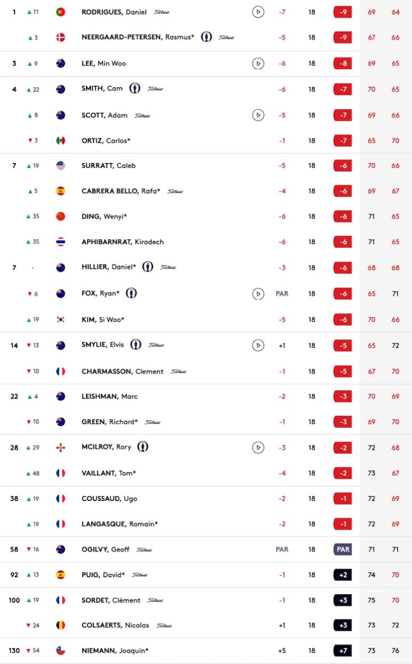Open SMITH, Cam player page
The width and height of the screenshot is (412, 664).
[102, 89]
